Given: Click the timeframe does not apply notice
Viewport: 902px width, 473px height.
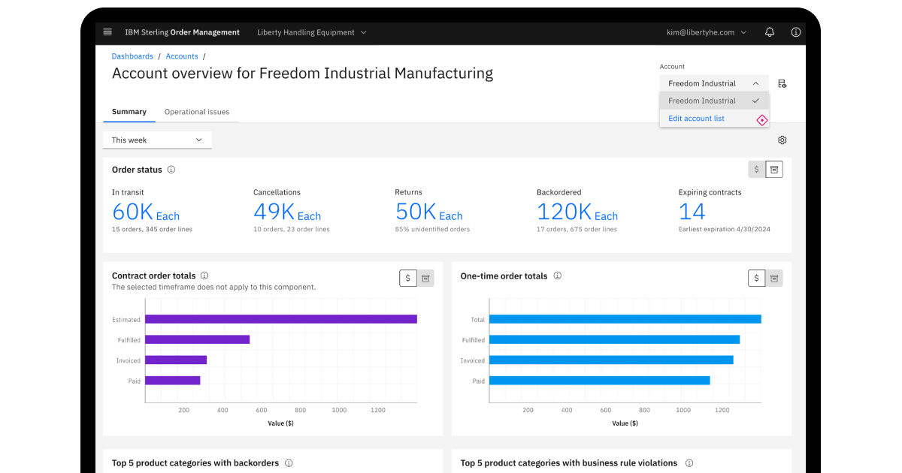Looking at the screenshot, I should coord(214,288).
